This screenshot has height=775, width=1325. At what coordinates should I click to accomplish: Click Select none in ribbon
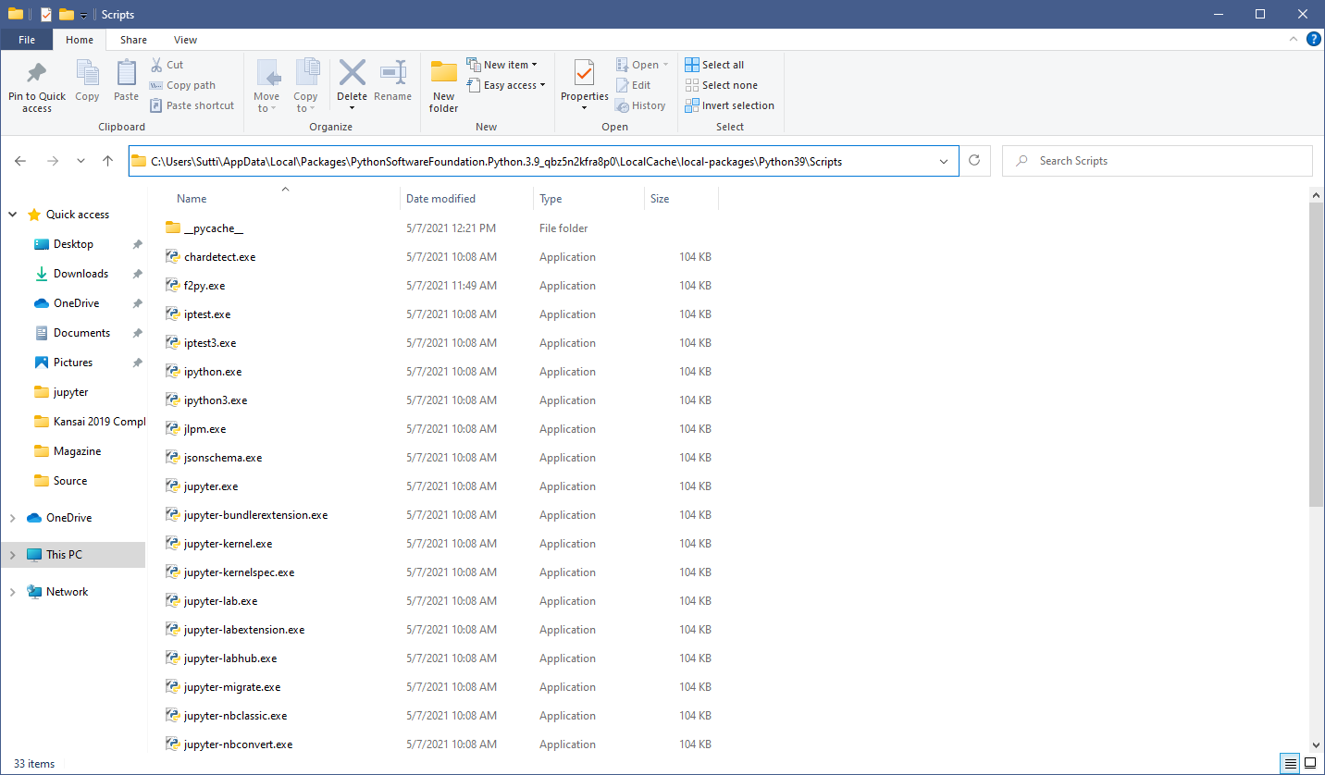[x=721, y=85]
